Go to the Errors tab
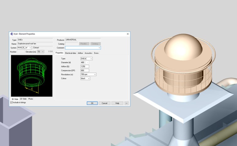Screen dimensions: 237x146 96,53
